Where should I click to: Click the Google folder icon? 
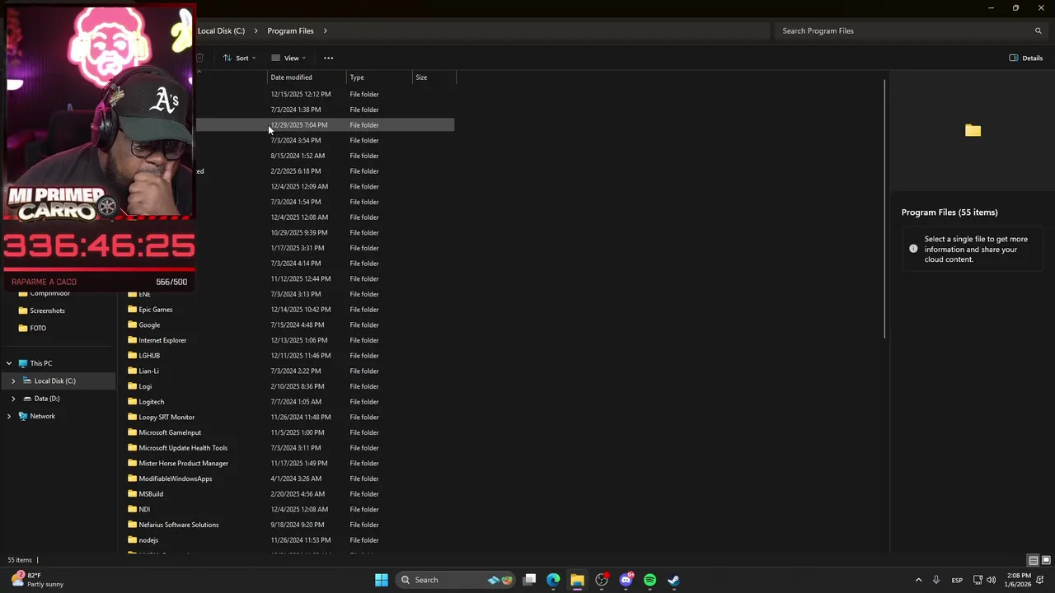(132, 325)
